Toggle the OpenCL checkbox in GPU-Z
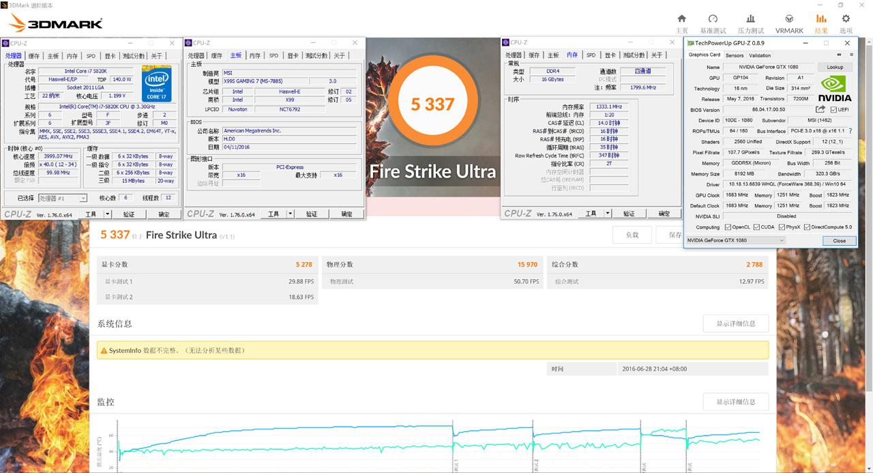This screenshot has height=473, width=873. (728, 227)
